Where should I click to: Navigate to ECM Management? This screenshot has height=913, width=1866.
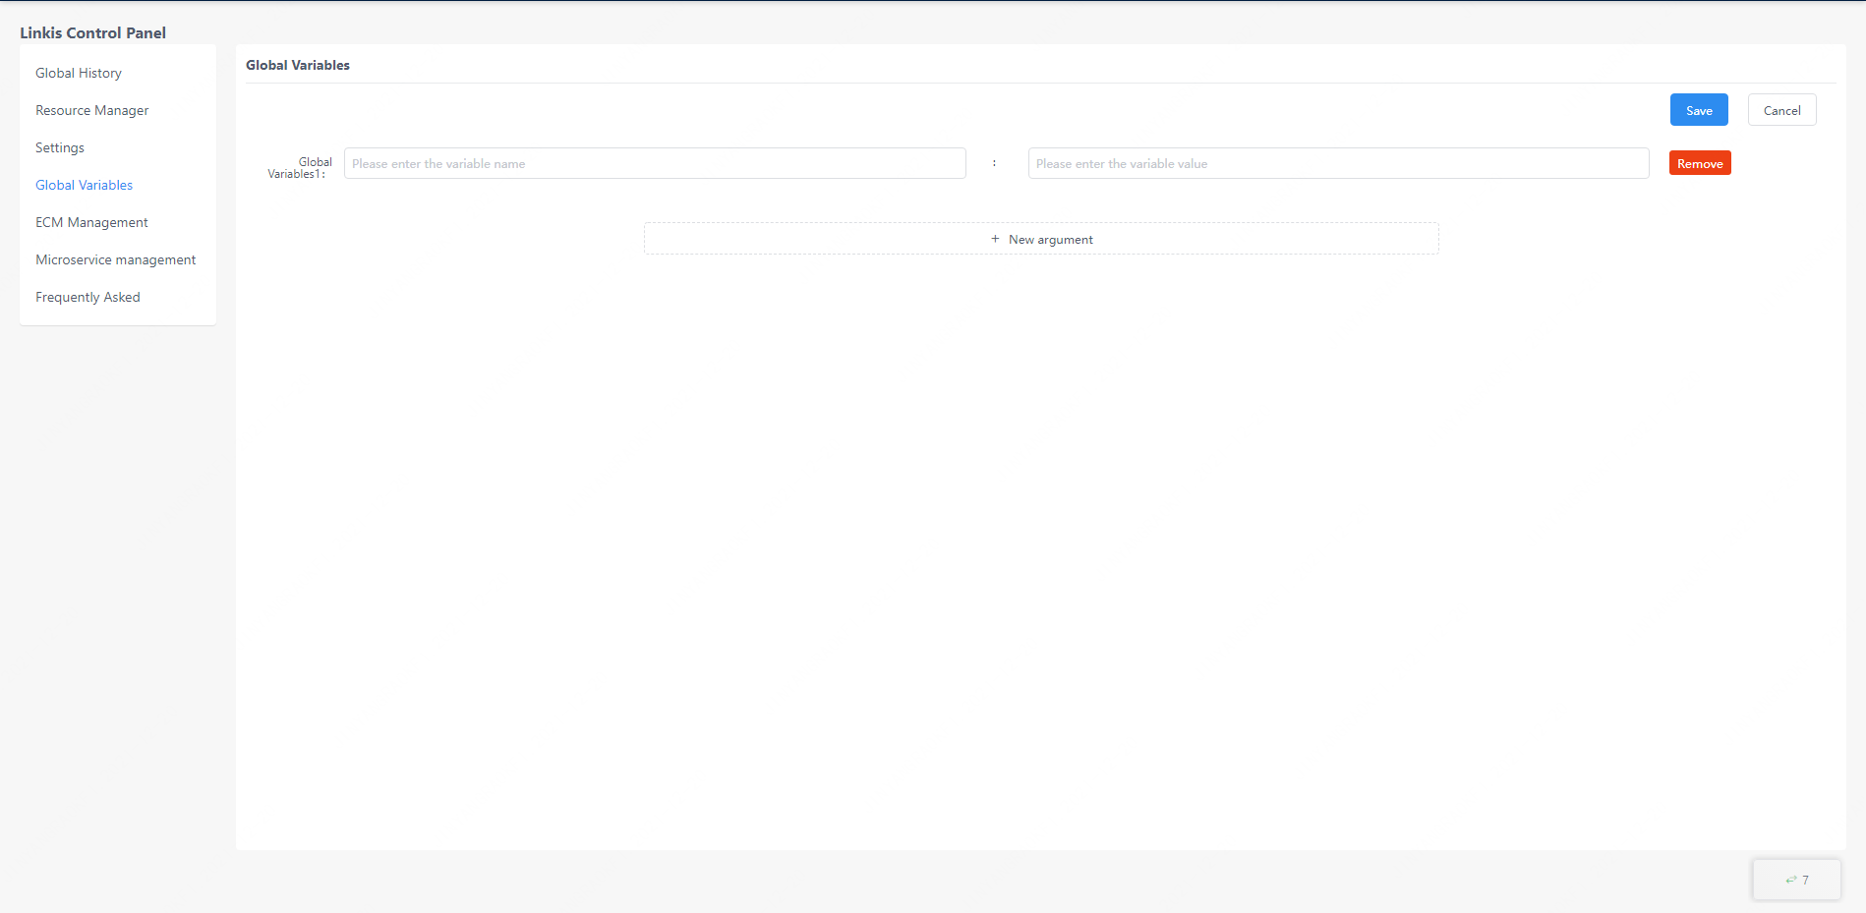click(91, 222)
